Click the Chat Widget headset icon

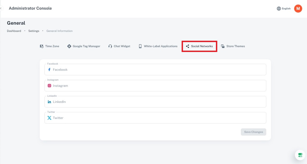tap(110, 46)
